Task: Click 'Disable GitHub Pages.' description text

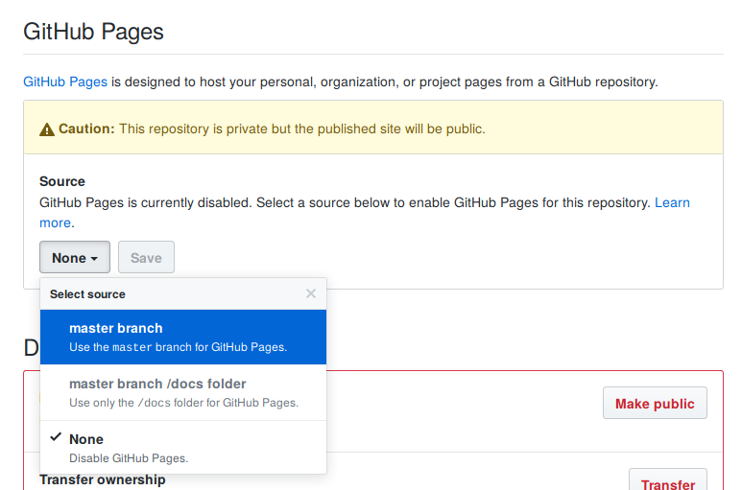Action: [129, 458]
